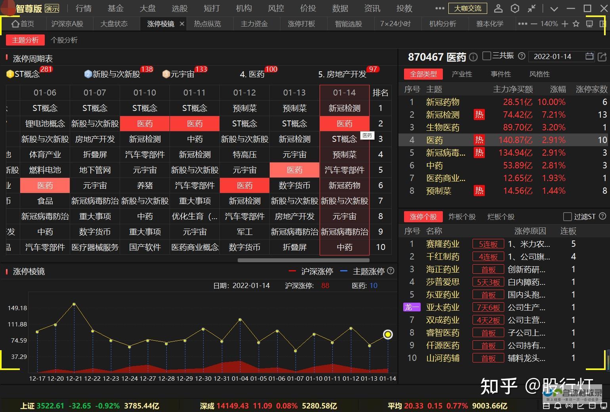Screen dimensions: 610x412
Task: Open the hexagon settings icon
Action: pyautogui.click(x=515, y=8)
